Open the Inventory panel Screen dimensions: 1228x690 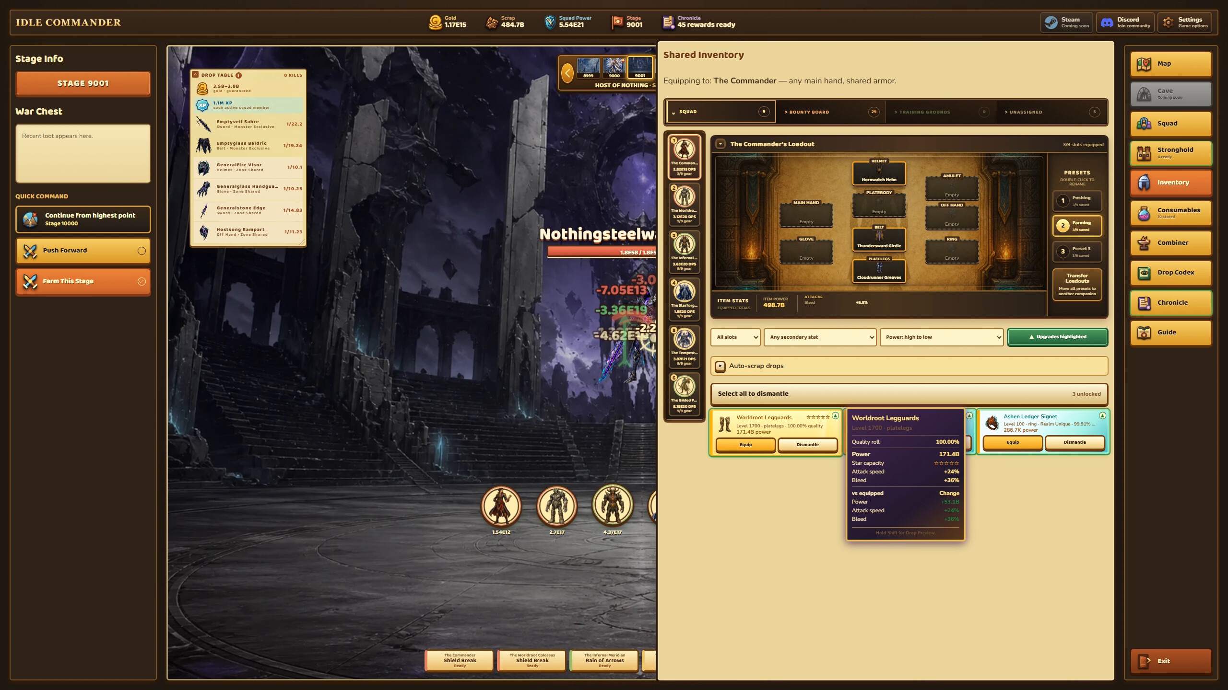click(x=1170, y=183)
